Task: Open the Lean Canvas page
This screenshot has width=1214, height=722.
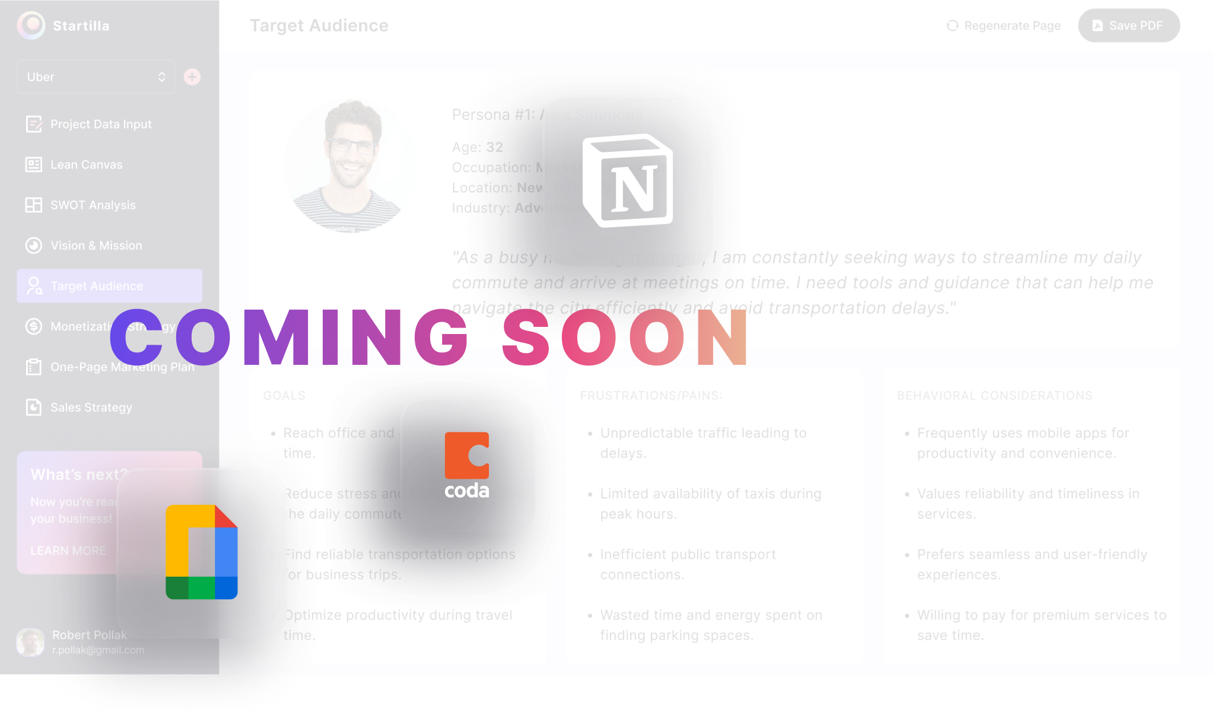Action: pos(87,164)
